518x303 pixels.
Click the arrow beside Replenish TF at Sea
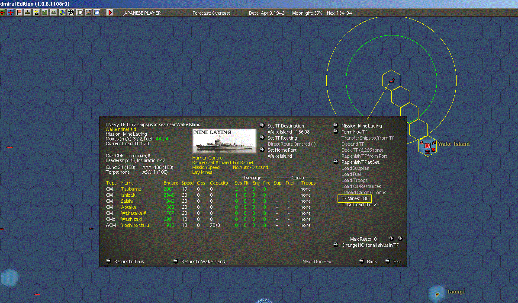(336, 162)
